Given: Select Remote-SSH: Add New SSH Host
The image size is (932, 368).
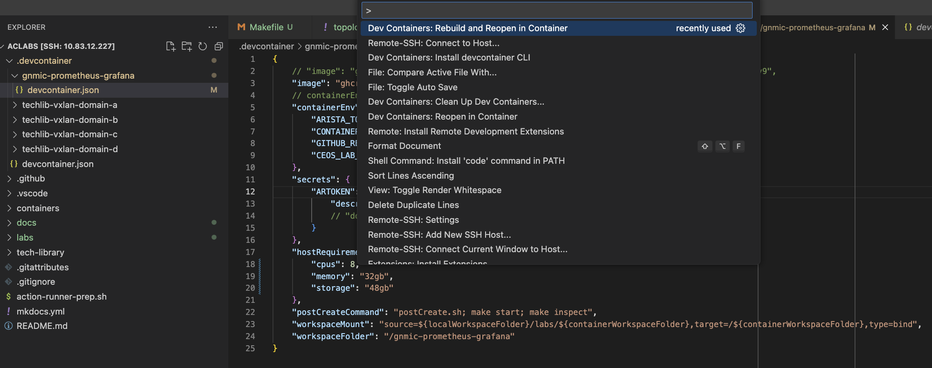Looking at the screenshot, I should tap(558, 234).
